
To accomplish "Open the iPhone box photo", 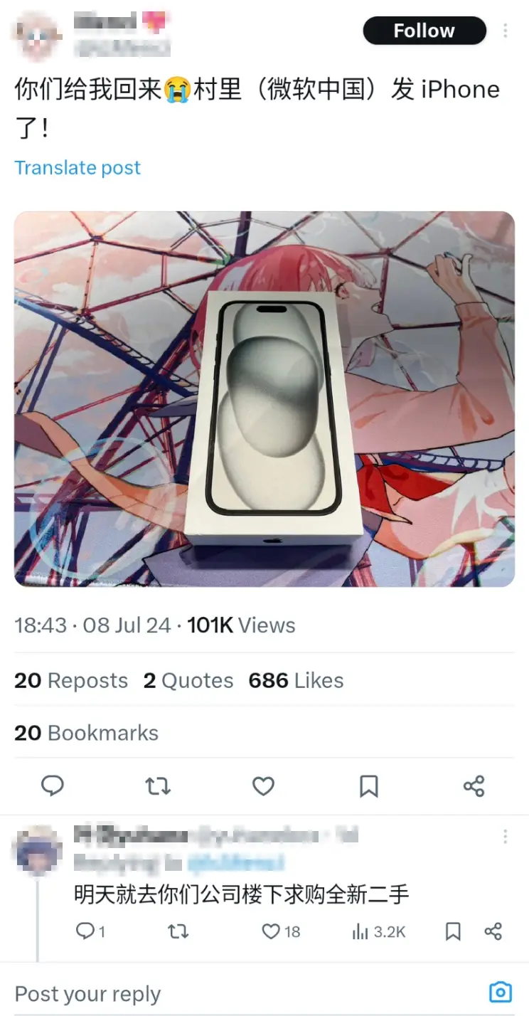I will (x=264, y=398).
